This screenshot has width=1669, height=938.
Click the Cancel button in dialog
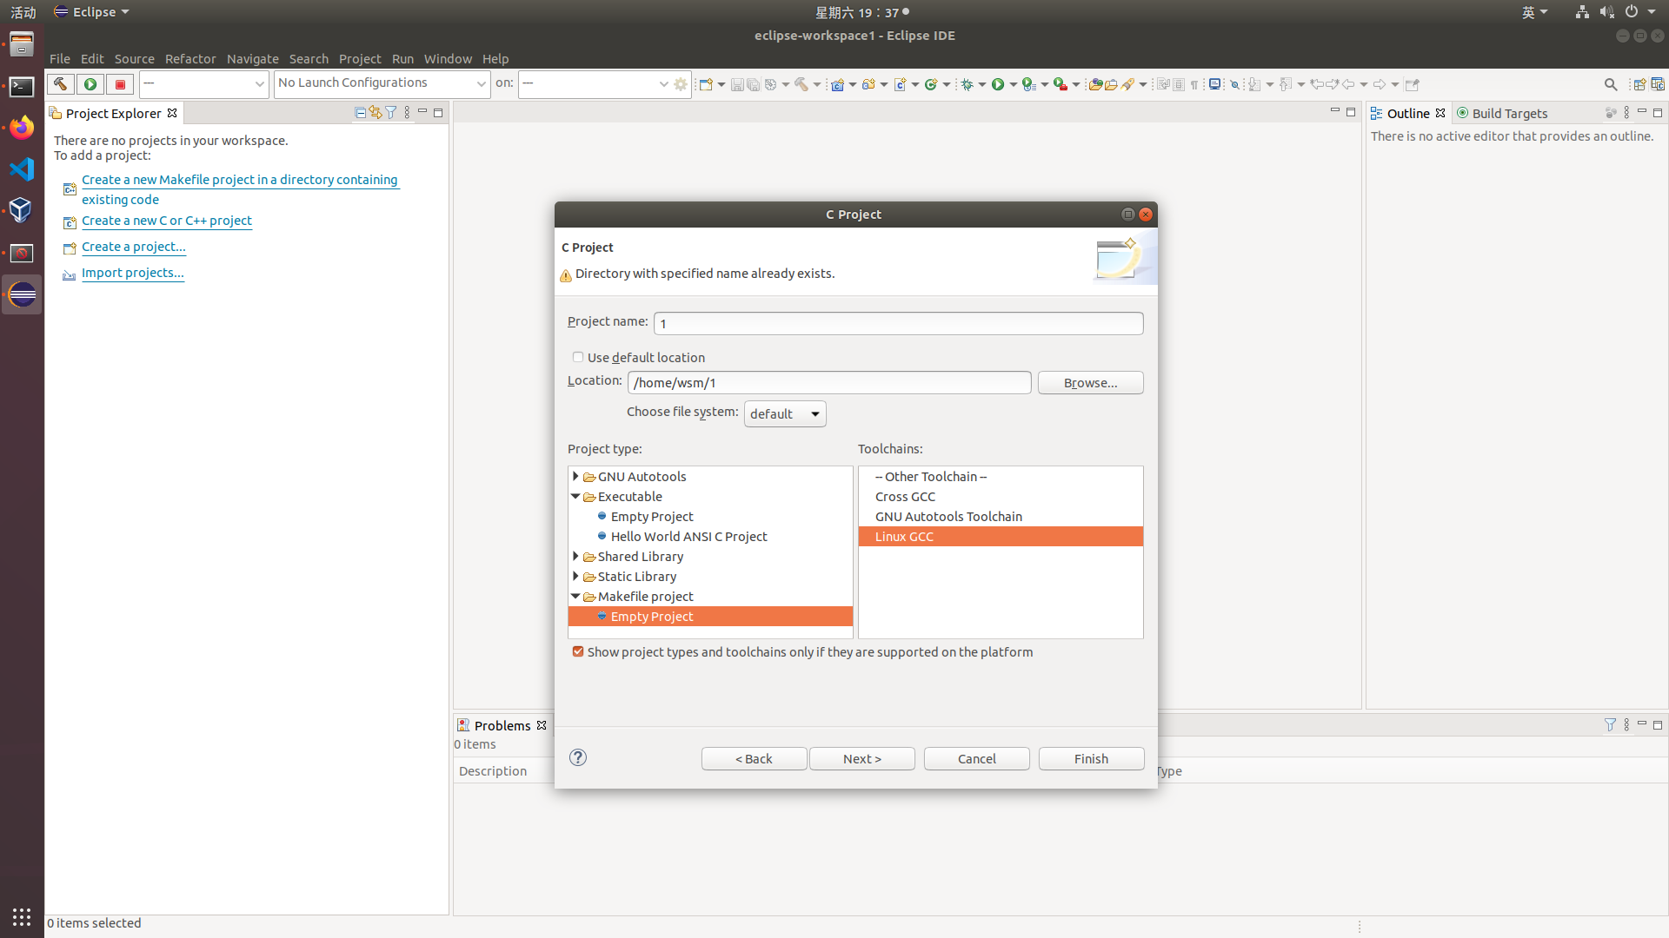pyautogui.click(x=977, y=758)
